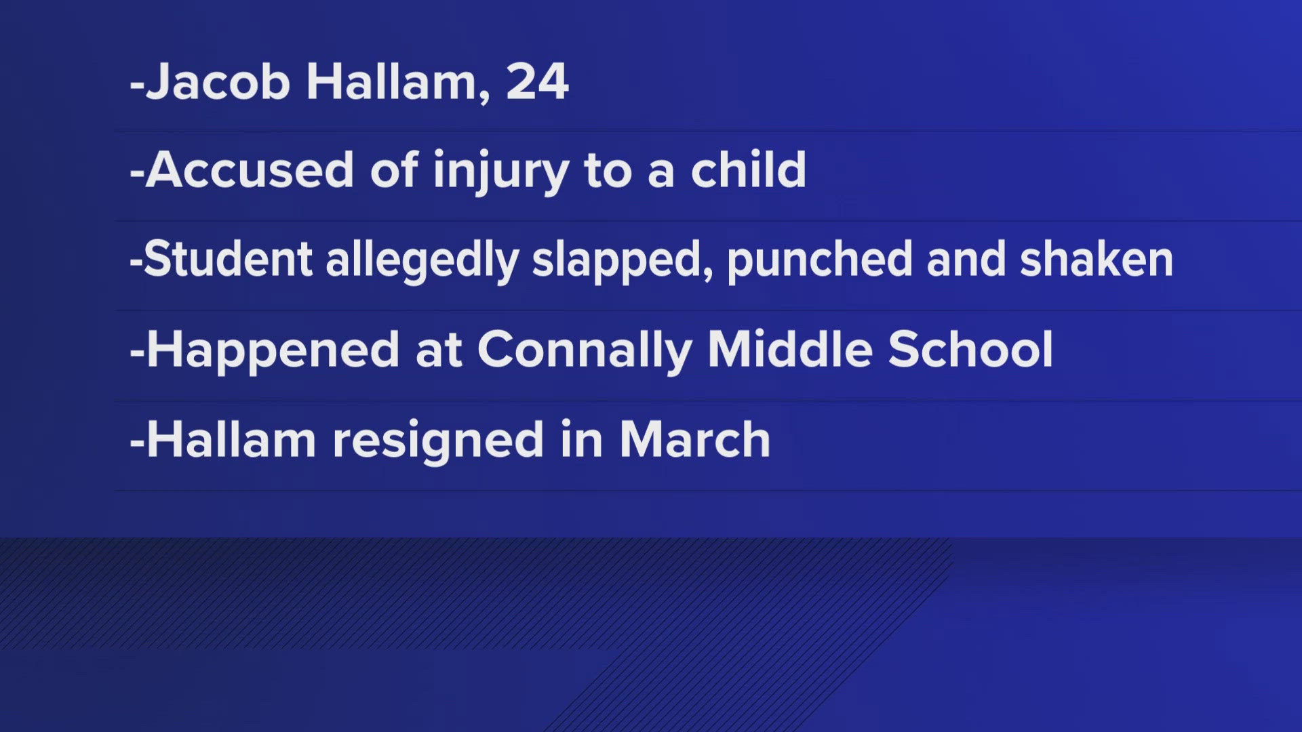
Task: Click Hallam in the resigned line
Action: click(231, 440)
